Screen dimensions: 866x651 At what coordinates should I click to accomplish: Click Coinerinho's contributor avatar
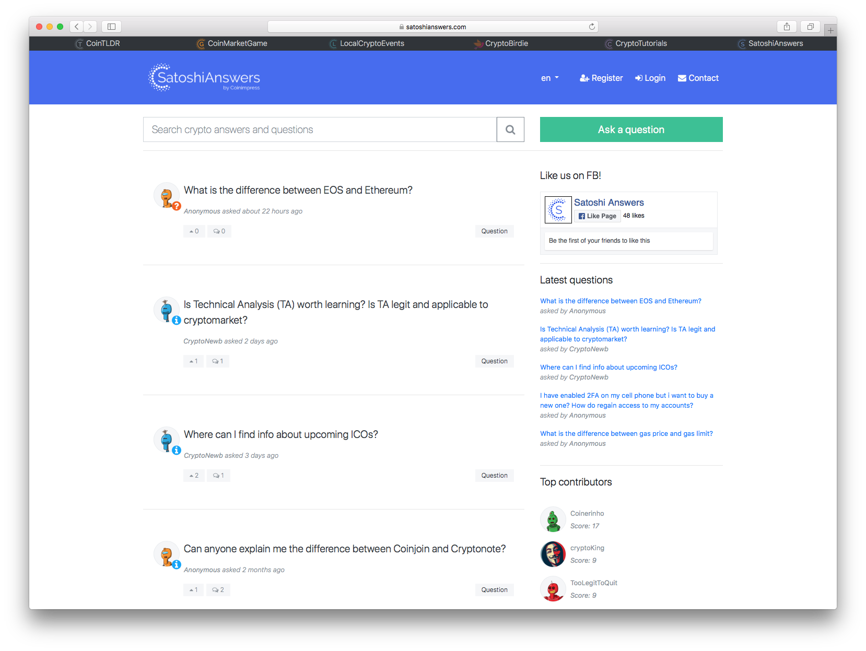point(553,519)
